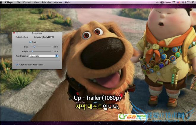Open the View menu
Viewport: 196px width, 125px height.
point(37,2)
